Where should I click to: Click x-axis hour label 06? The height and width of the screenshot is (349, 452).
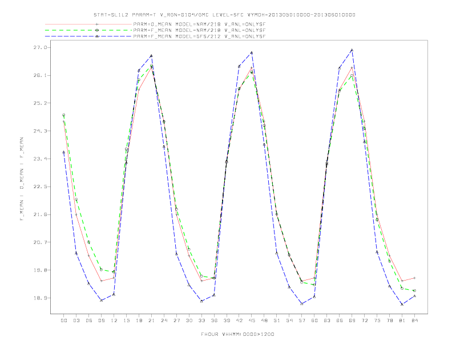coord(89,320)
